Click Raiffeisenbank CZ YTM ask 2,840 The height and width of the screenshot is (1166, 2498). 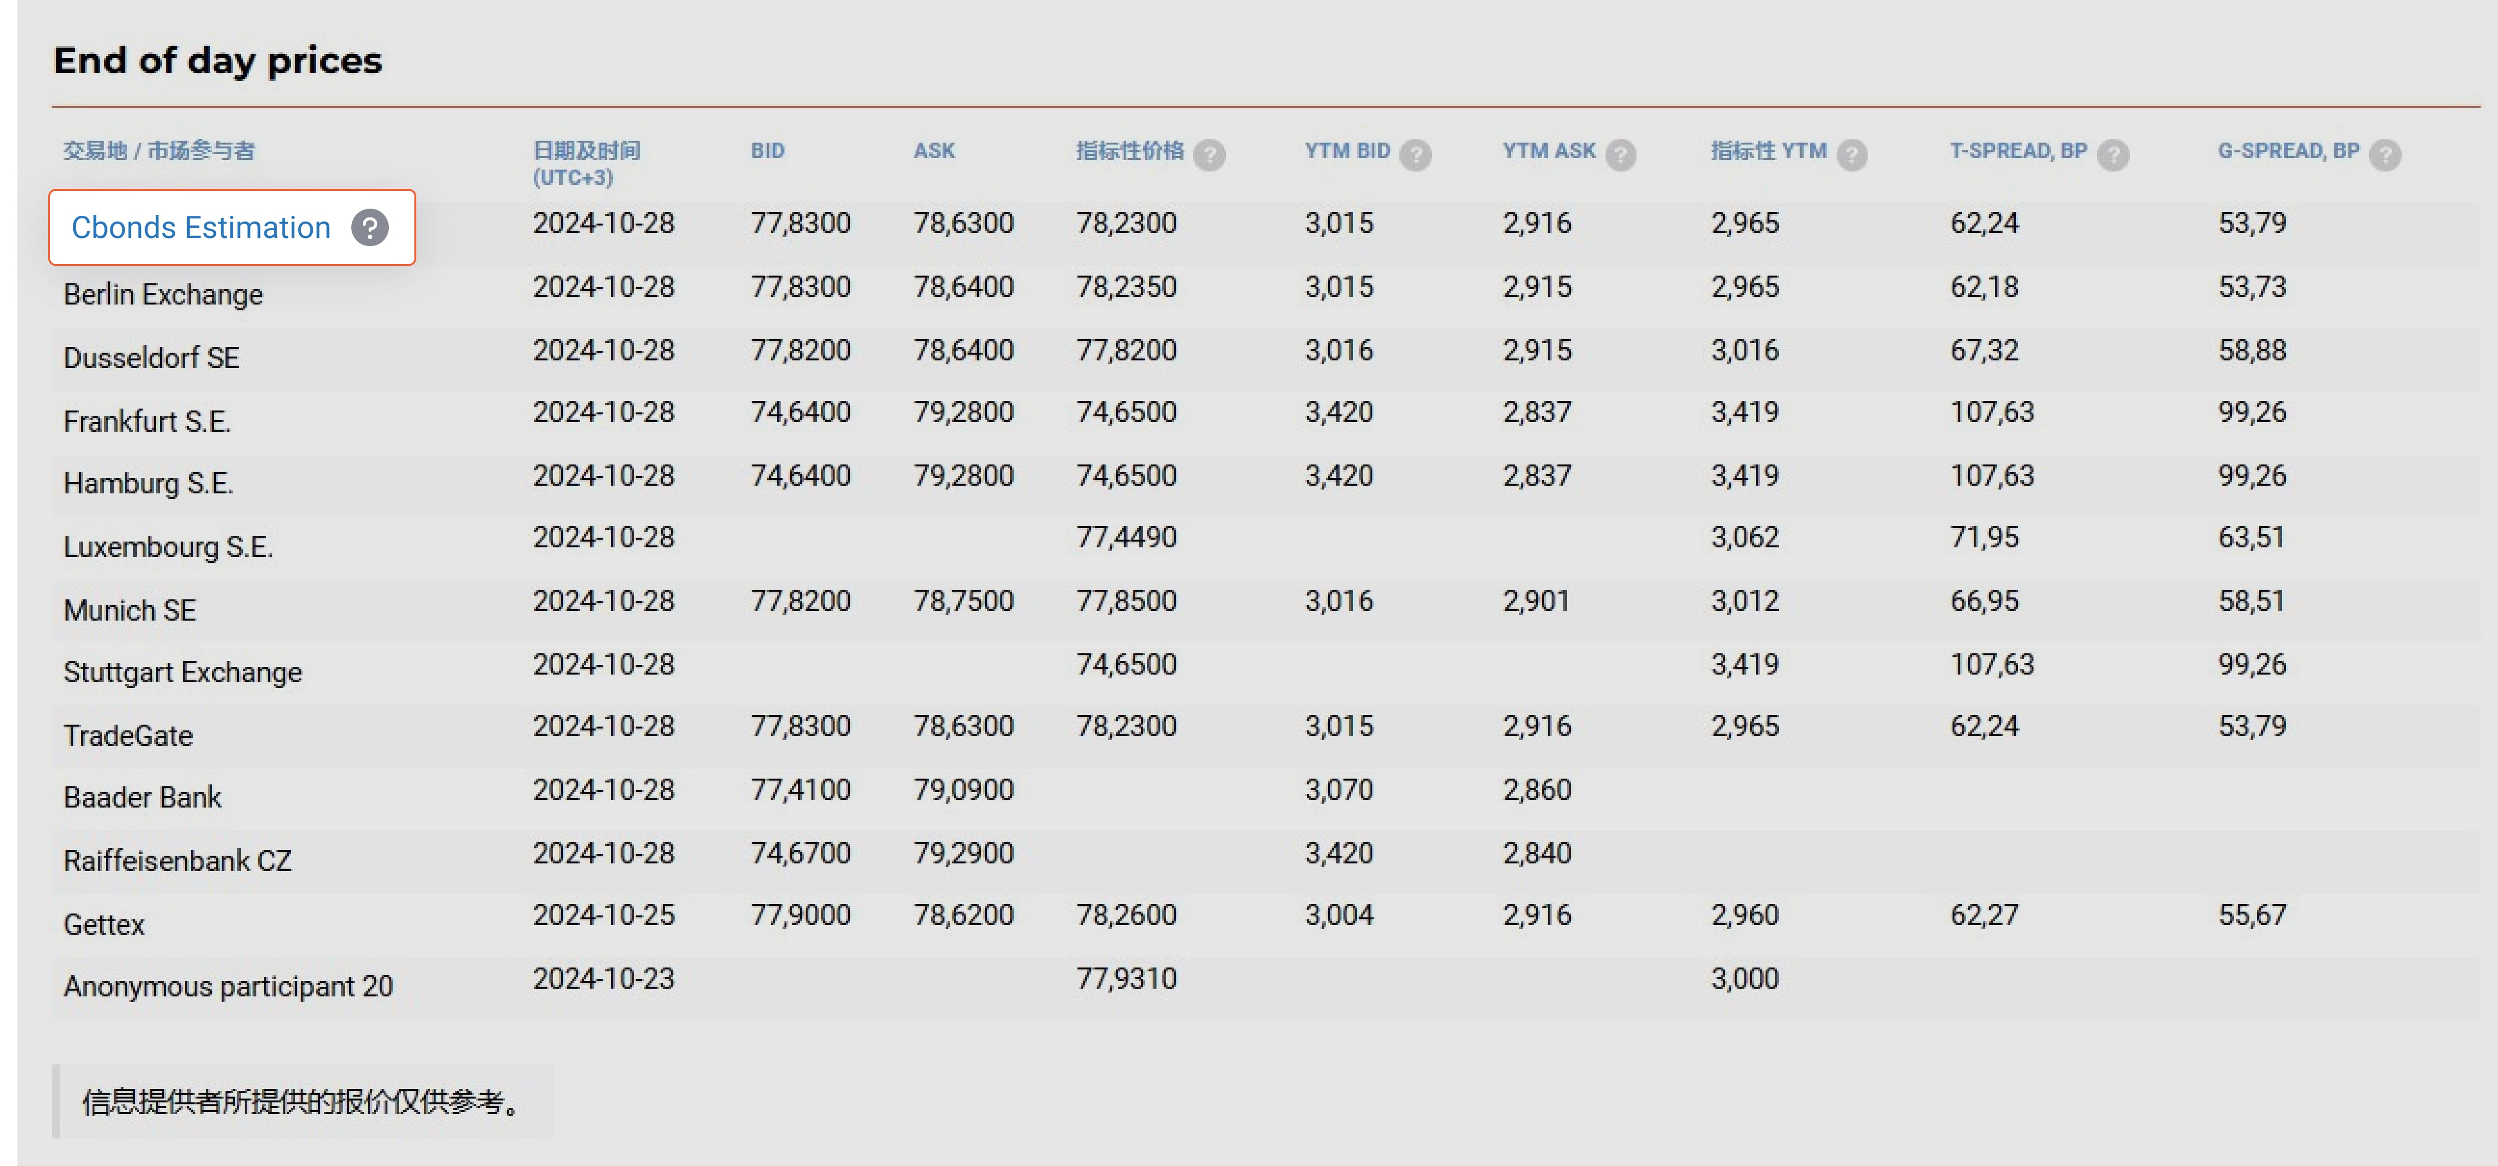coord(1537,854)
